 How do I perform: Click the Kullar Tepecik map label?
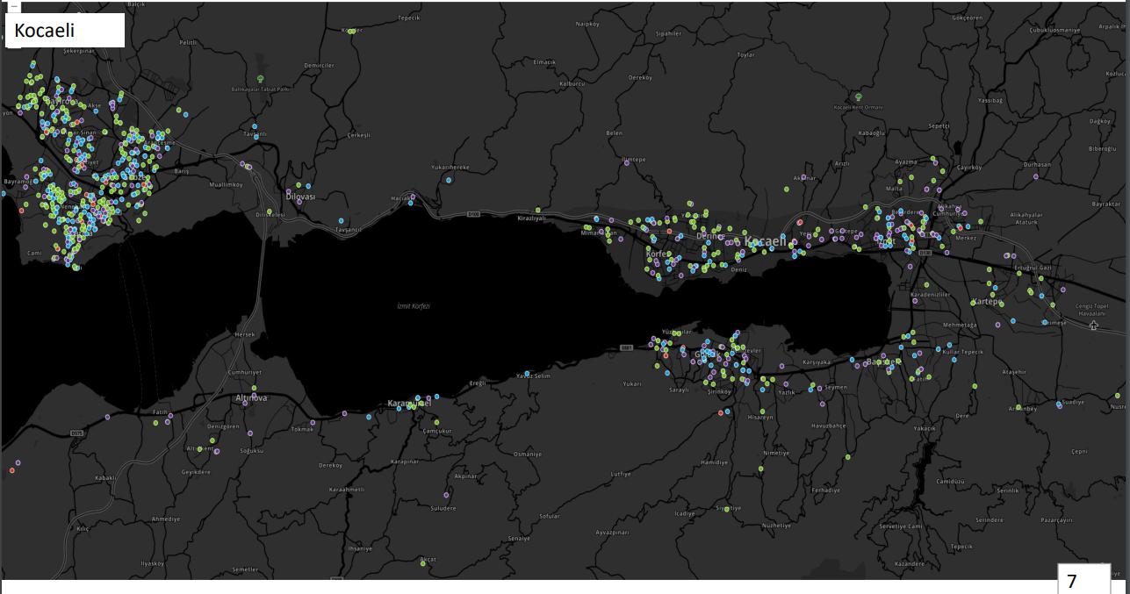(962, 351)
